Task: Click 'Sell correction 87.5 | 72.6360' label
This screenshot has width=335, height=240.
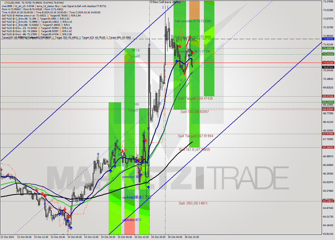Action: pyautogui.click(x=193, y=21)
